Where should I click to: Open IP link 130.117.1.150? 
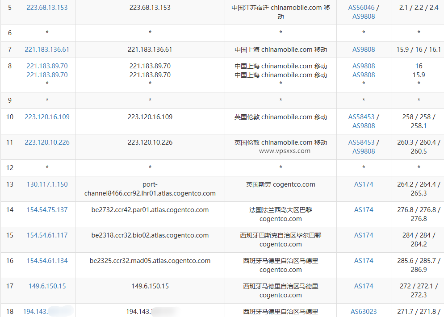pos(47,184)
